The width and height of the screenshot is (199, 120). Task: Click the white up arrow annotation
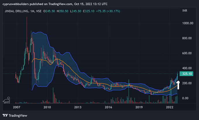click(x=178, y=84)
